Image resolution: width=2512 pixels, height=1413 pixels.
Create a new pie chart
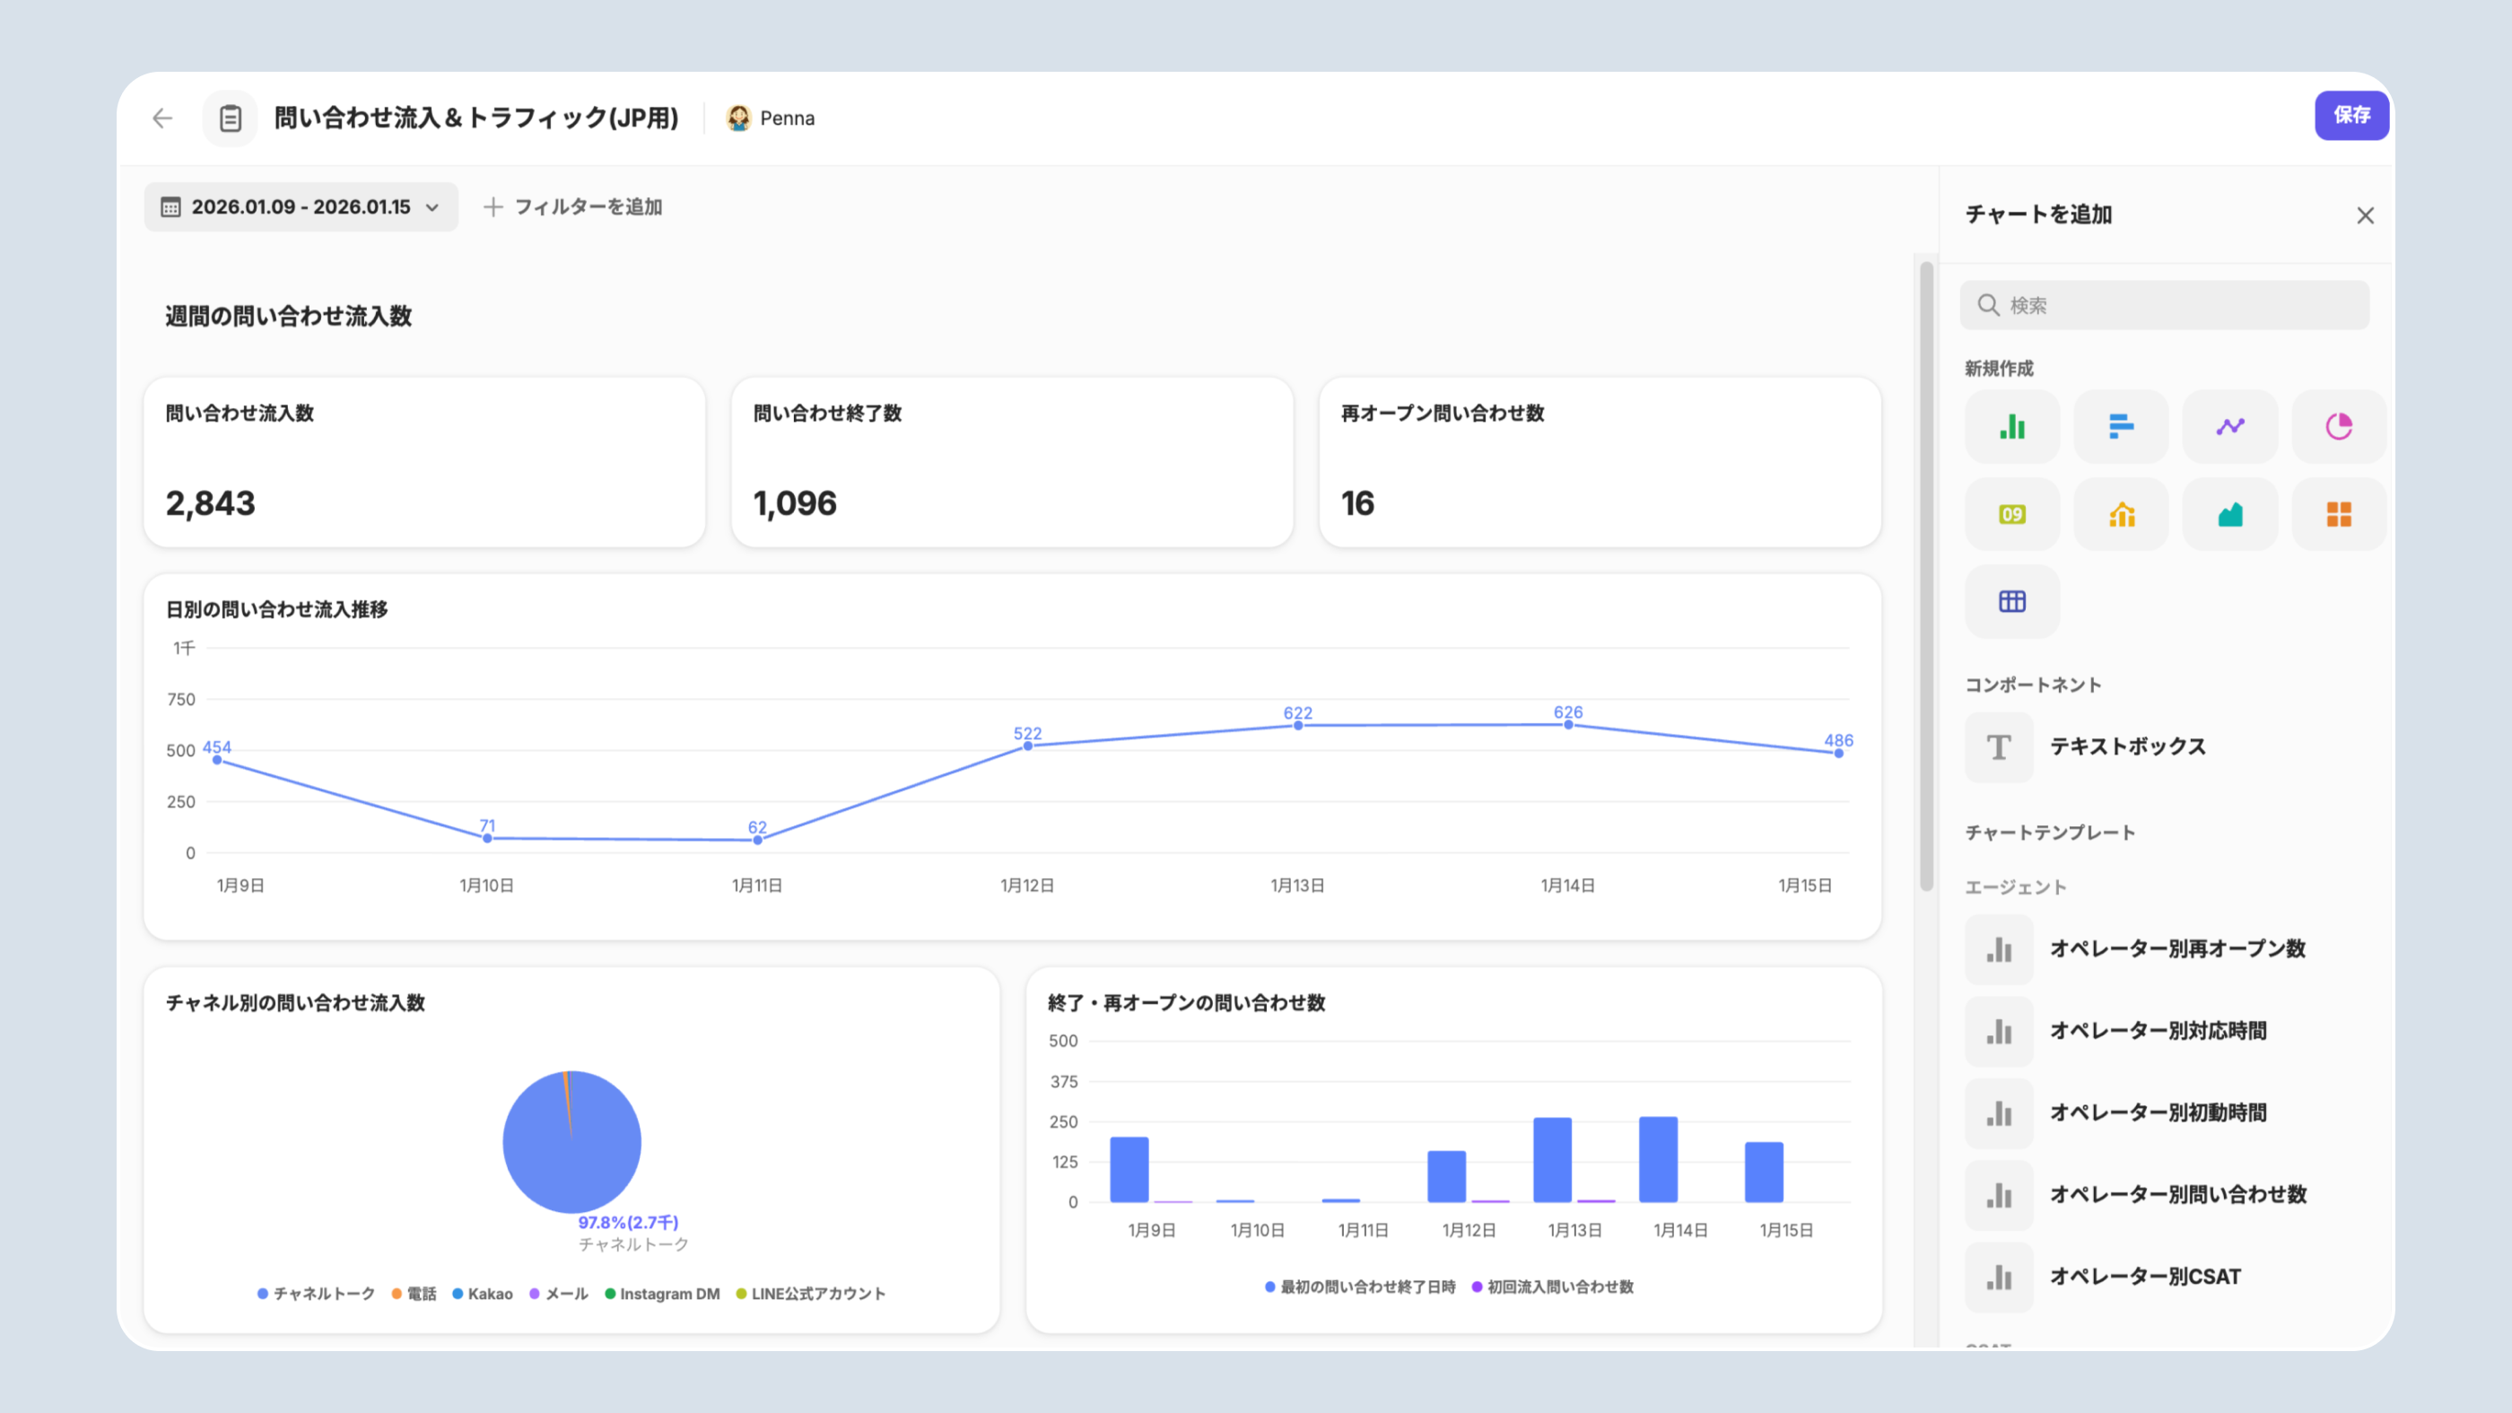point(2339,426)
